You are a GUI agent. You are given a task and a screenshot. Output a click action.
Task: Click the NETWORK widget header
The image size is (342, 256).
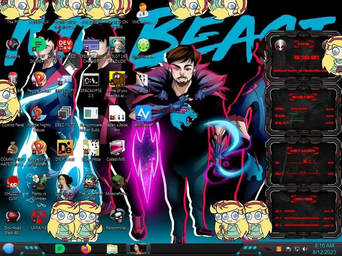click(303, 151)
